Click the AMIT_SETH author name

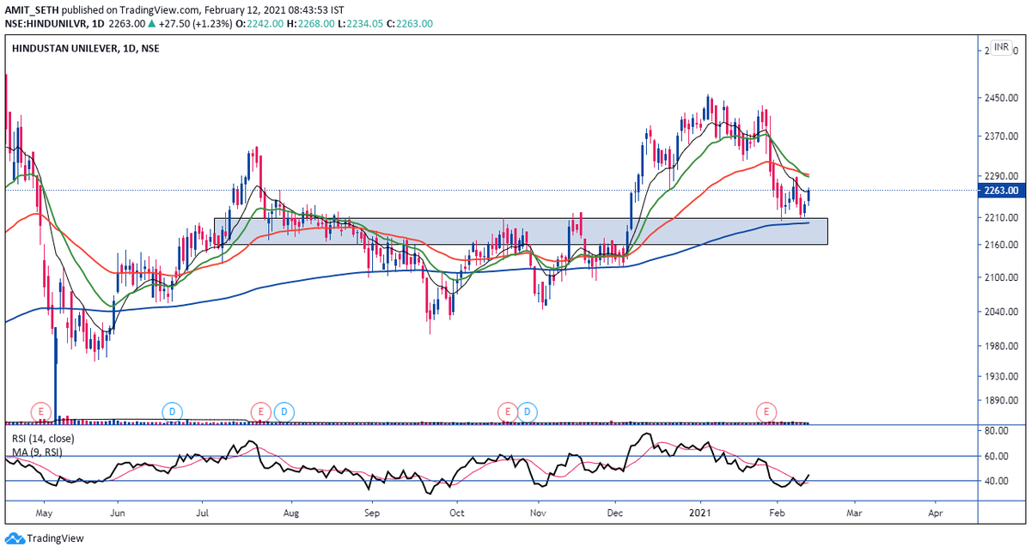point(33,10)
